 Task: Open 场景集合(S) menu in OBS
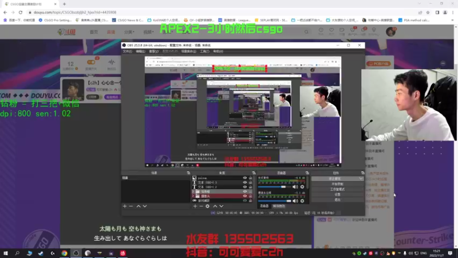(189, 51)
